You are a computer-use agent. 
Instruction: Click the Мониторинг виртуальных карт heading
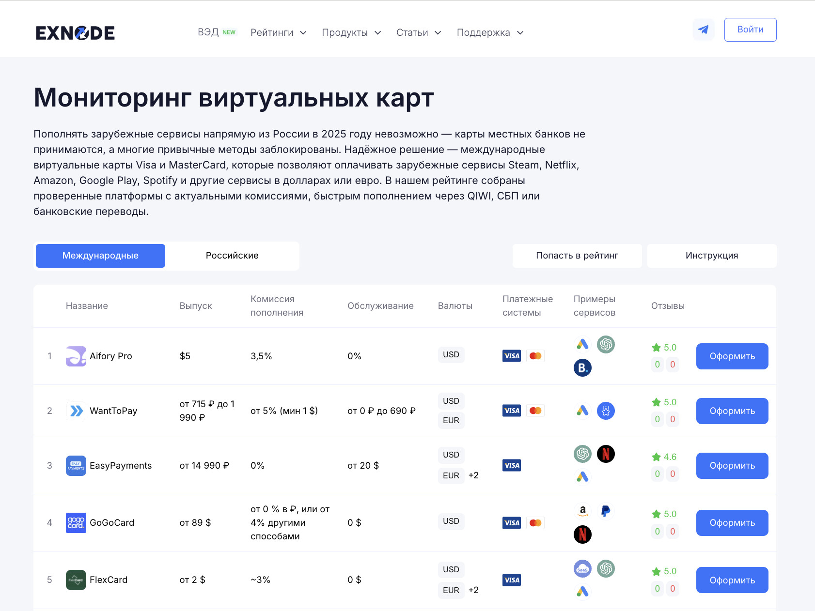(234, 98)
